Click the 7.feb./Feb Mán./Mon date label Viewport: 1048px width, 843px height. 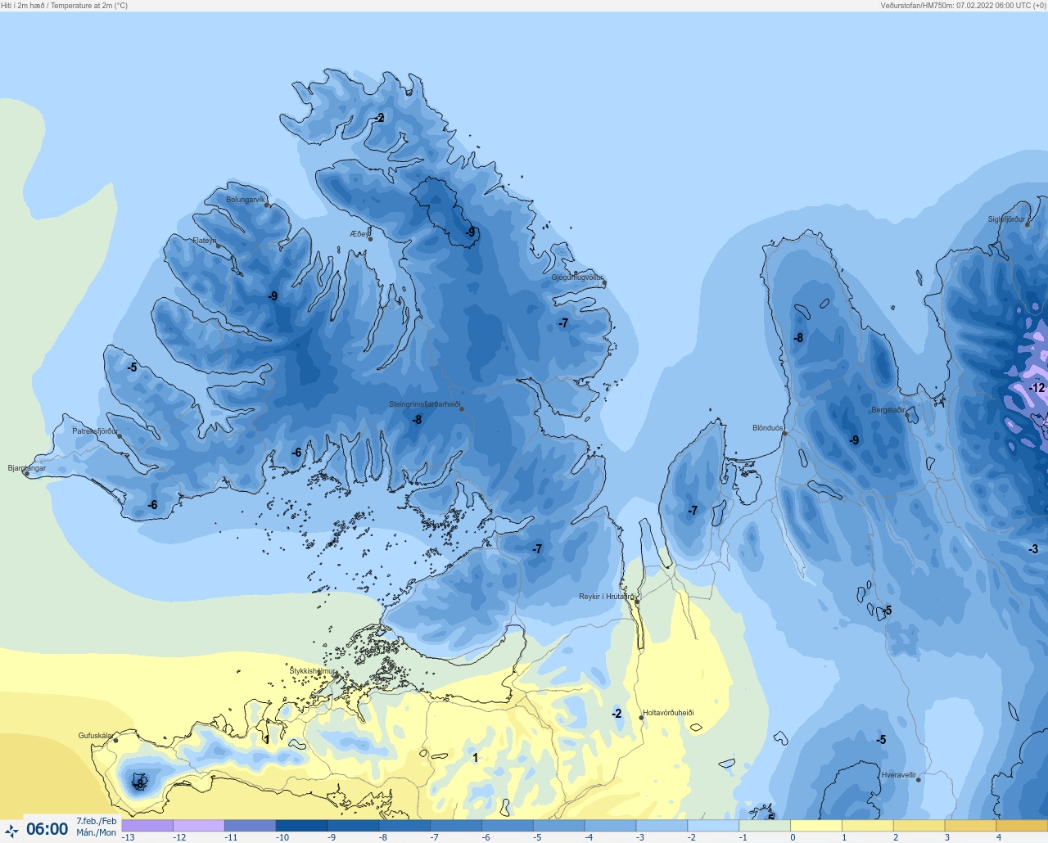[97, 827]
